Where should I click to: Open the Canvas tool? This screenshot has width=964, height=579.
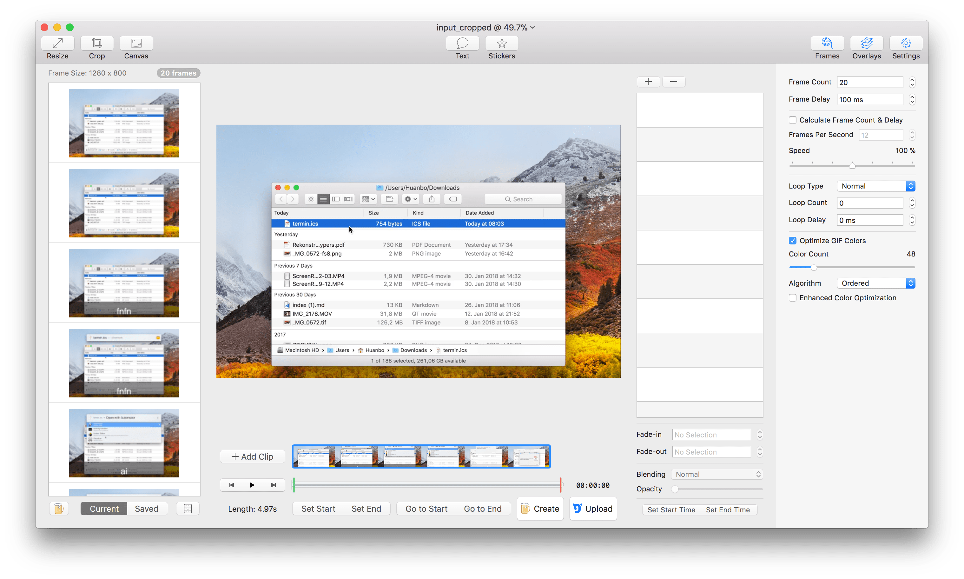pos(136,44)
